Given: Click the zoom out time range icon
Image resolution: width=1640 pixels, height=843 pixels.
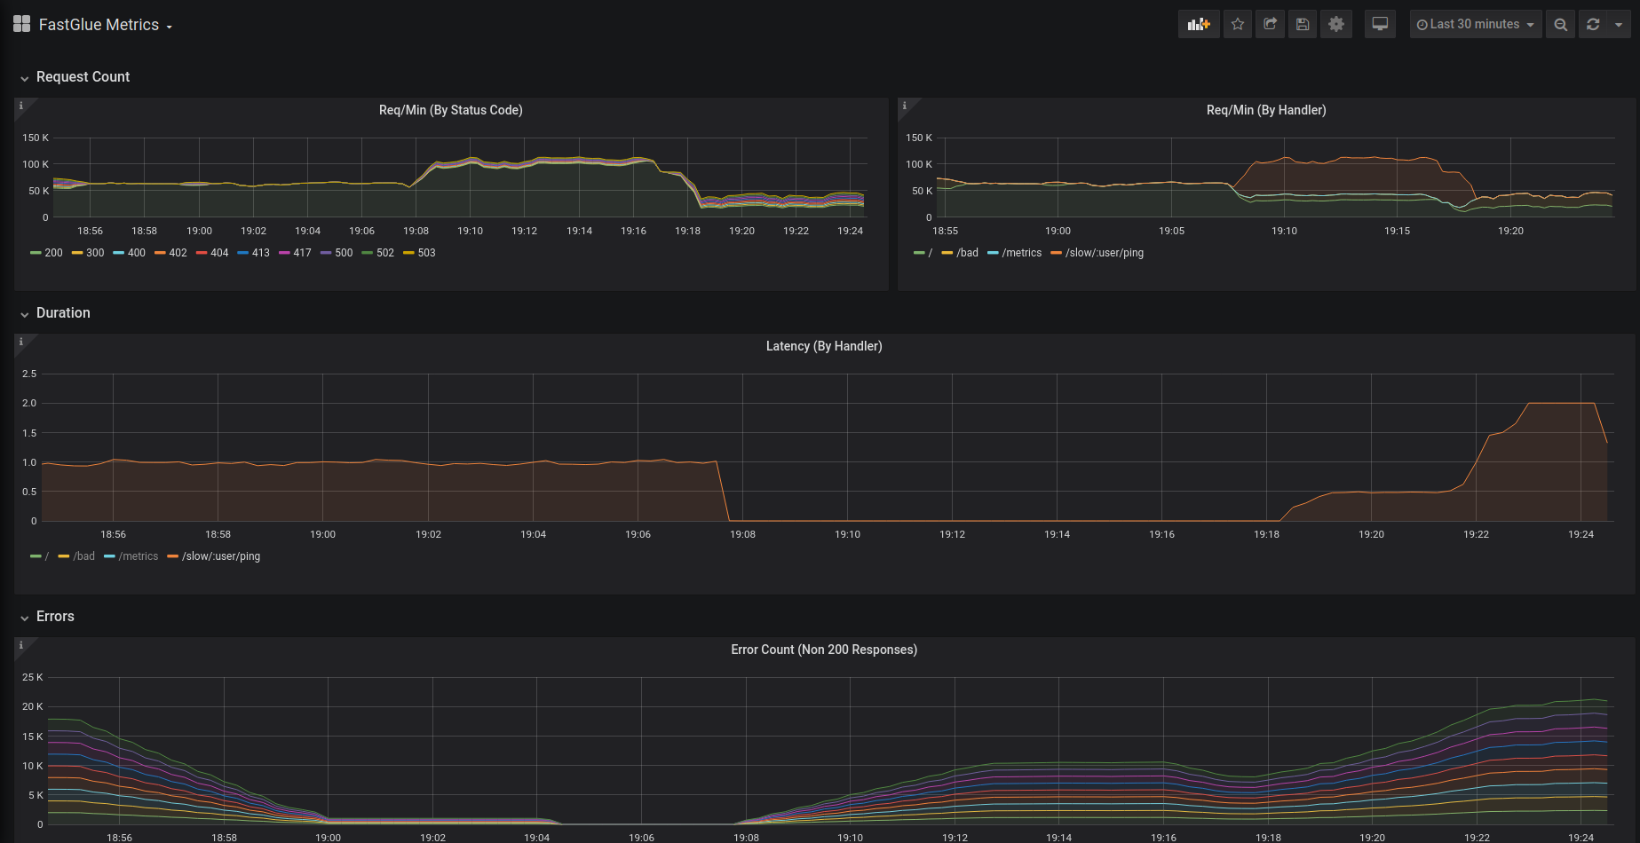Looking at the screenshot, I should (x=1560, y=24).
